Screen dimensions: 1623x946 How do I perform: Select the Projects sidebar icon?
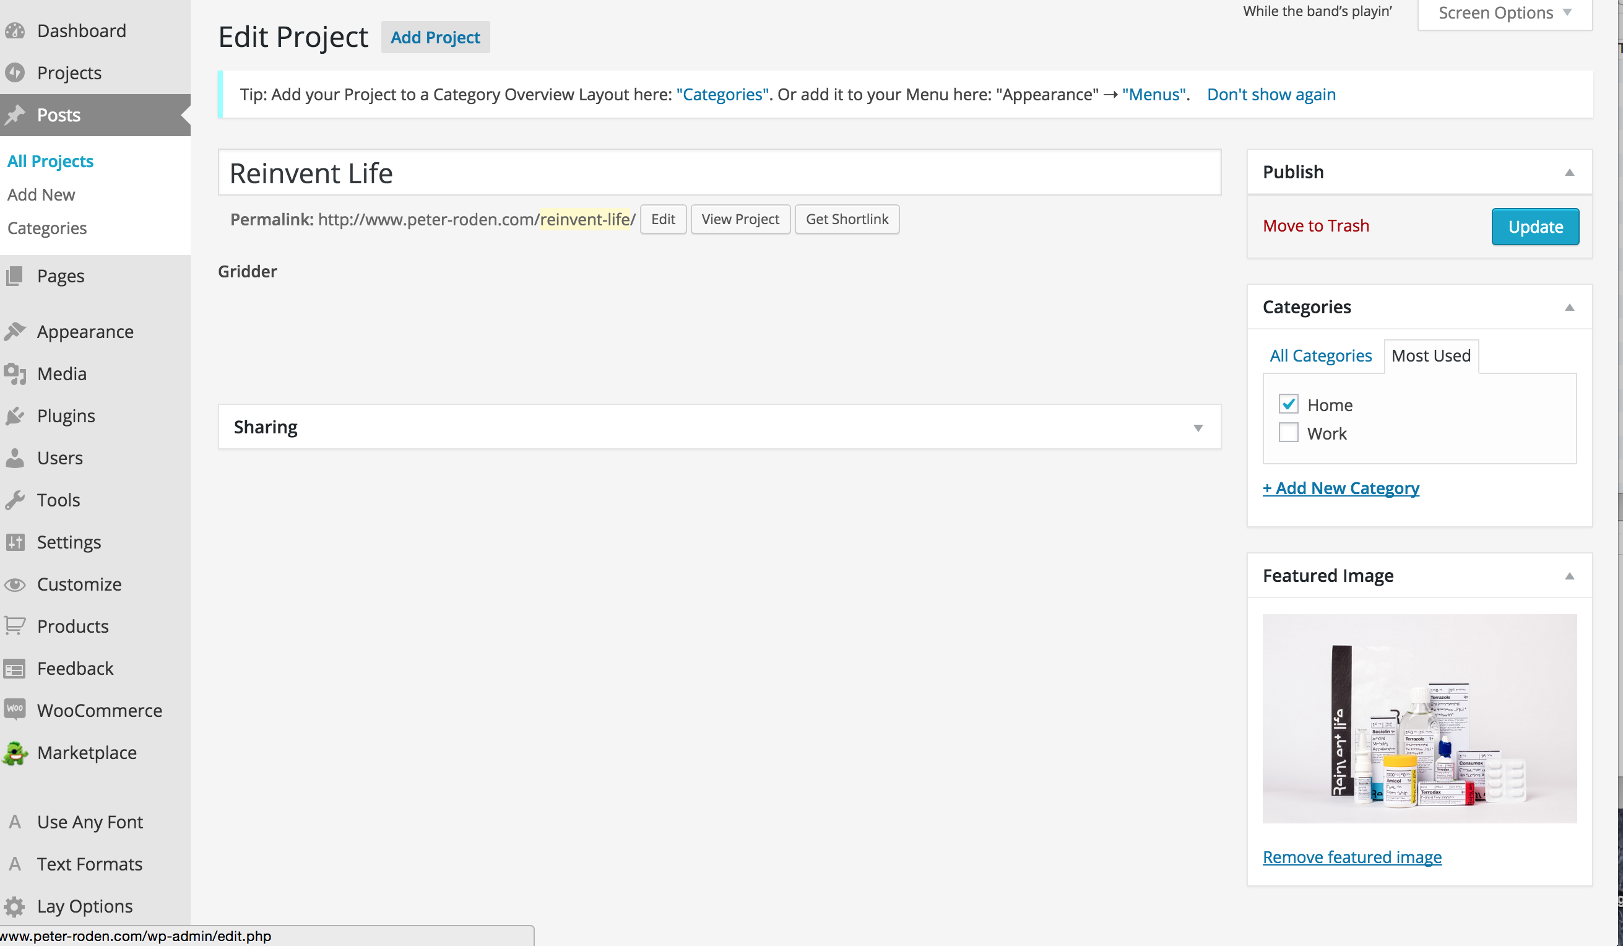click(x=15, y=72)
